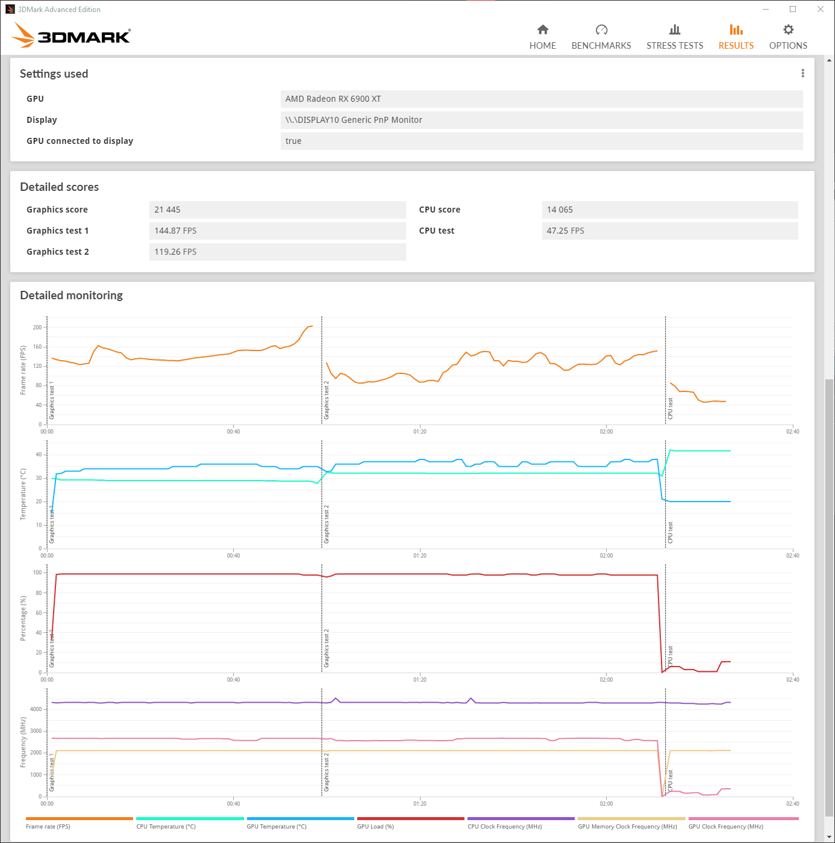Click the Settings used heading
The width and height of the screenshot is (835, 843).
click(54, 73)
